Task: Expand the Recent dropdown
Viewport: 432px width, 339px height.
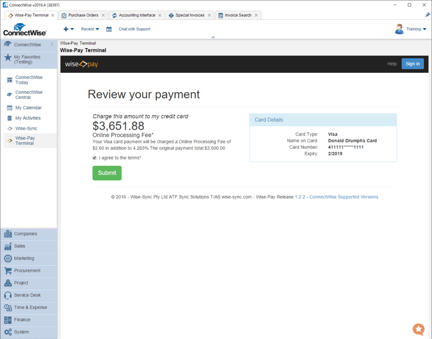Action: click(x=90, y=29)
